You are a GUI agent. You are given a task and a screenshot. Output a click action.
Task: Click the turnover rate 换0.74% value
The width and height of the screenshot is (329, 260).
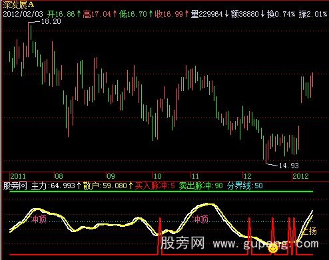281,14
